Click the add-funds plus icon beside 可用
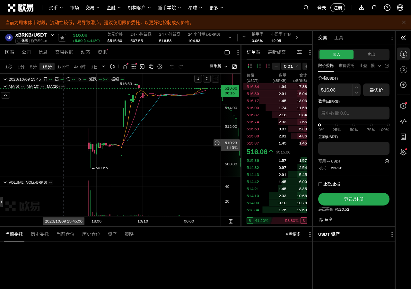The width and height of the screenshot is (411, 289). coord(387,161)
